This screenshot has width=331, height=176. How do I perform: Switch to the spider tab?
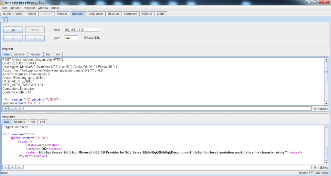pyautogui.click(x=32, y=14)
